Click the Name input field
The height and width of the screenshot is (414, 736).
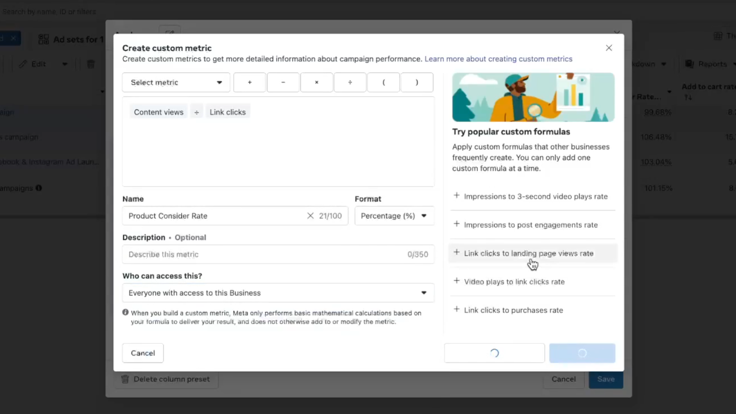[x=235, y=215]
